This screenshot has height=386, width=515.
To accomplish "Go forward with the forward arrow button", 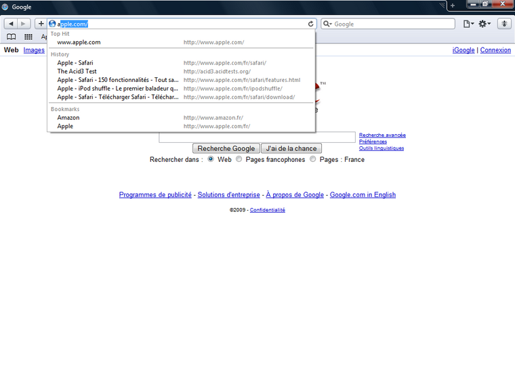I will (x=24, y=24).
